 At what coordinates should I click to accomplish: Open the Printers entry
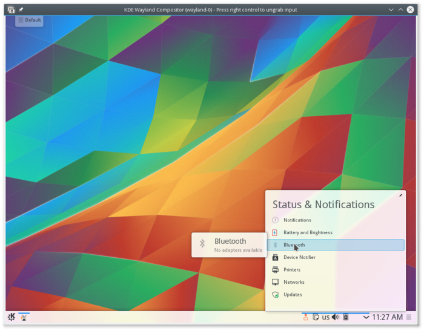pyautogui.click(x=336, y=270)
